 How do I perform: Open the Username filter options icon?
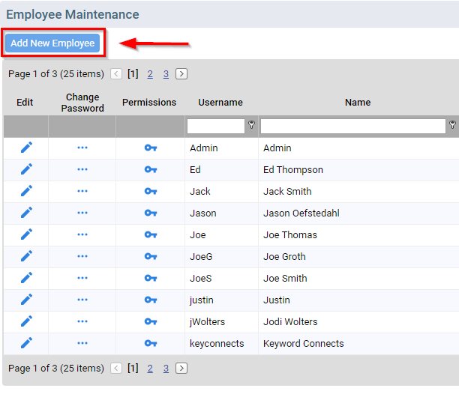click(x=251, y=125)
